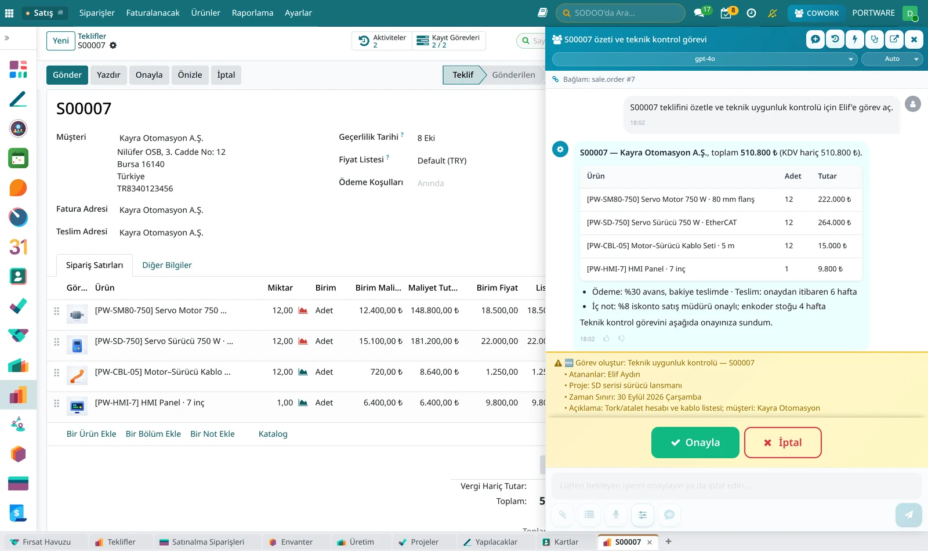The image size is (928, 551).
Task: Expand the left sidebar with chevron
Action: tap(7, 38)
